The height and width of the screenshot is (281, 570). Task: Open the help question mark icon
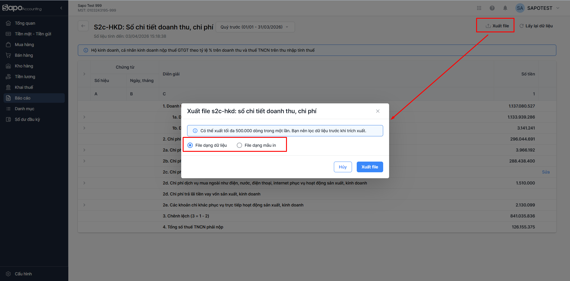click(x=492, y=8)
